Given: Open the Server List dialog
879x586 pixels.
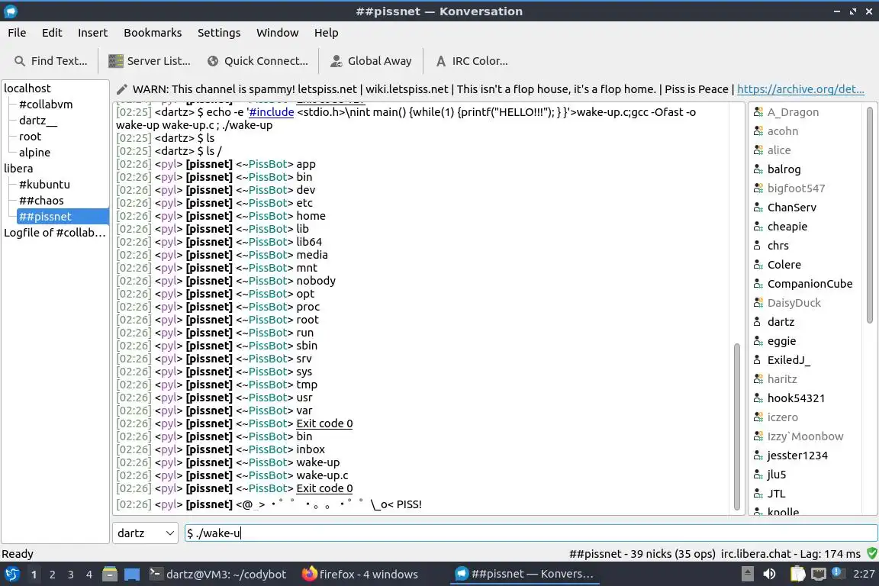Looking at the screenshot, I should tap(149, 61).
